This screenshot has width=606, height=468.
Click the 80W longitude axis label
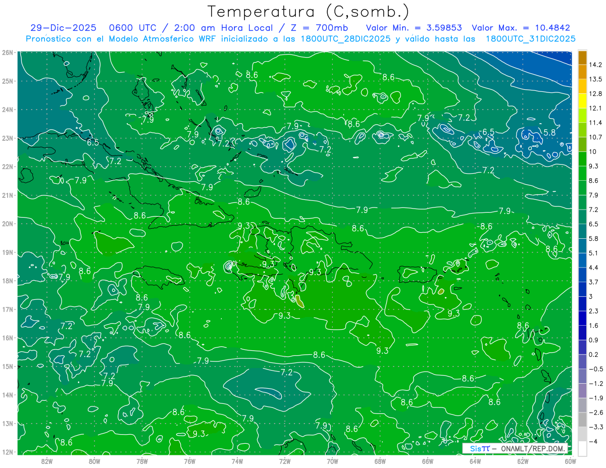pyautogui.click(x=94, y=461)
